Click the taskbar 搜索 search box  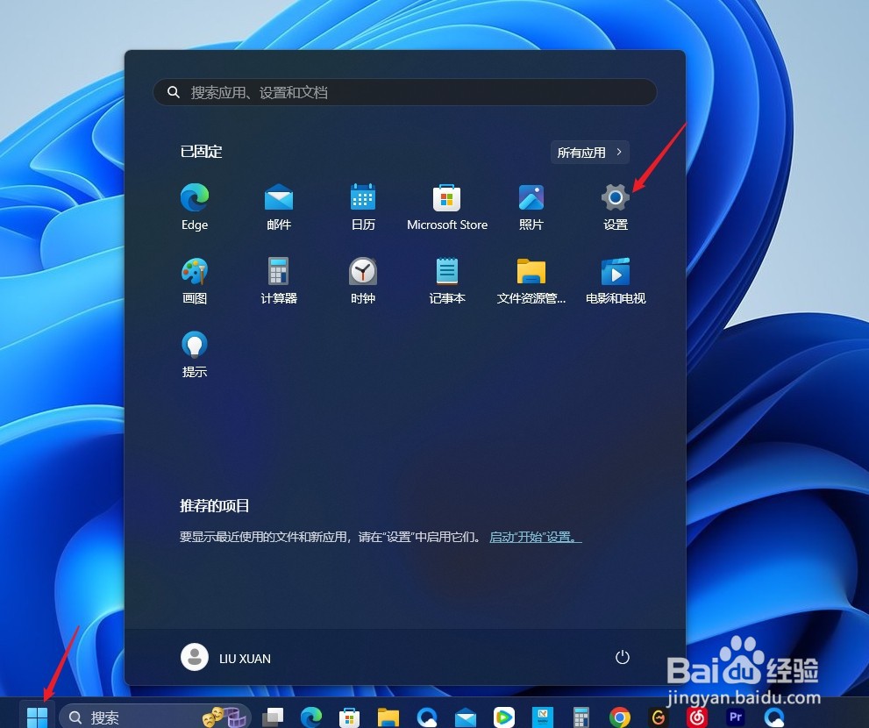coord(154,717)
